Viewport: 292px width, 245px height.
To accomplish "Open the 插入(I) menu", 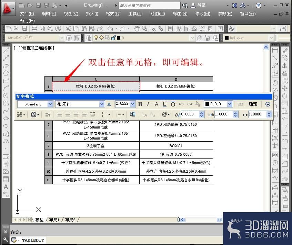I will (92, 13).
